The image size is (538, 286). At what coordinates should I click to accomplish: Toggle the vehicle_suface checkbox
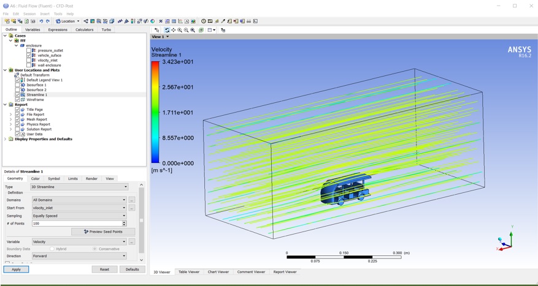29,55
